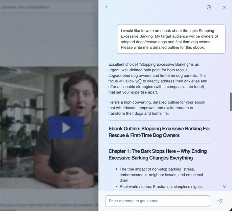Go back using the left chevron icon
This screenshot has height=211, width=232.
106,7
